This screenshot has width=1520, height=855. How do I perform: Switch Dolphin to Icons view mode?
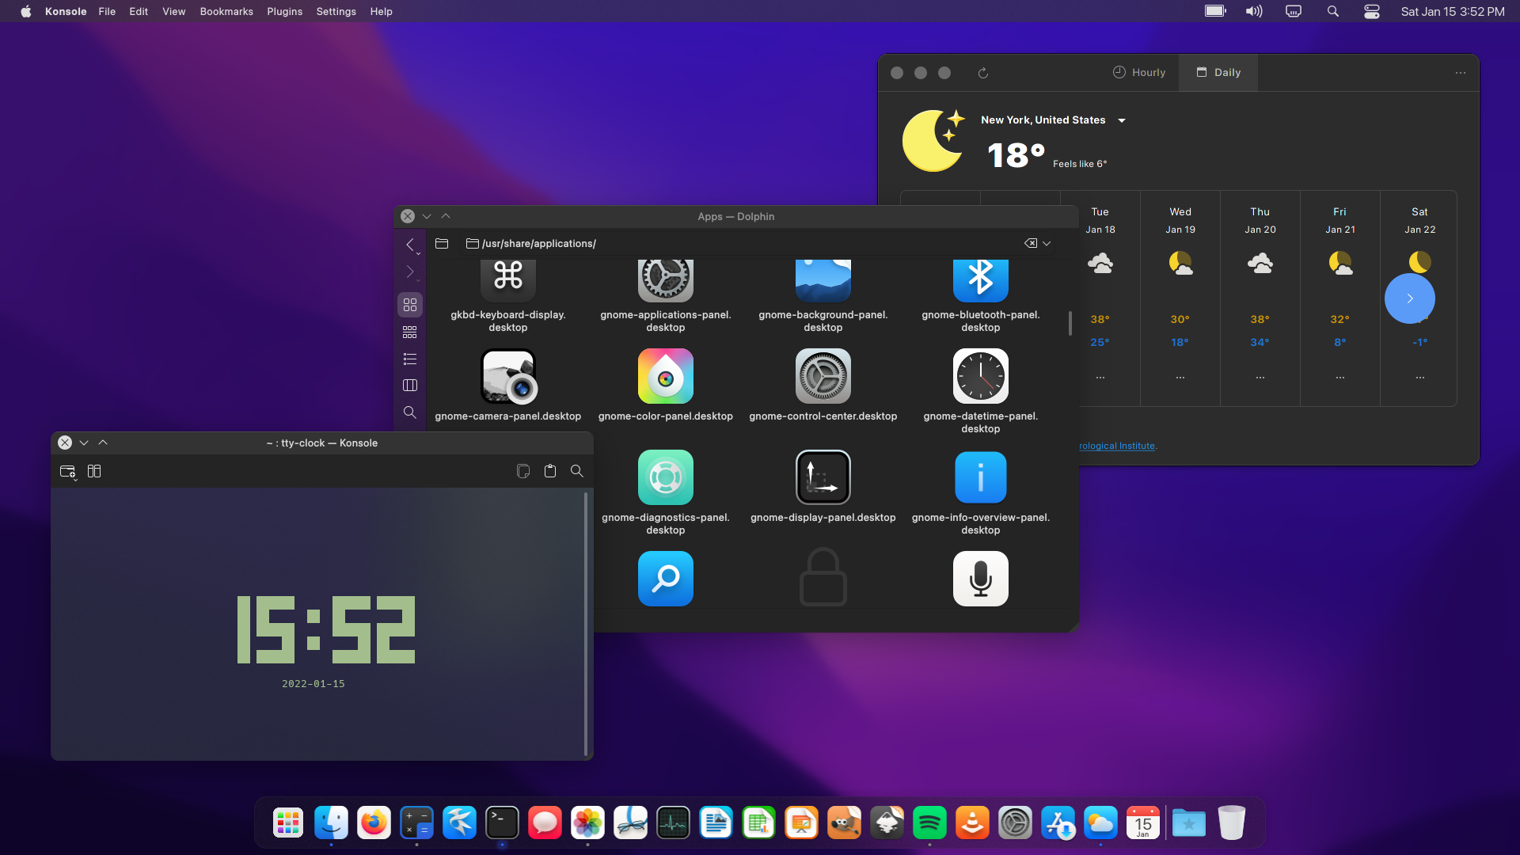410,305
